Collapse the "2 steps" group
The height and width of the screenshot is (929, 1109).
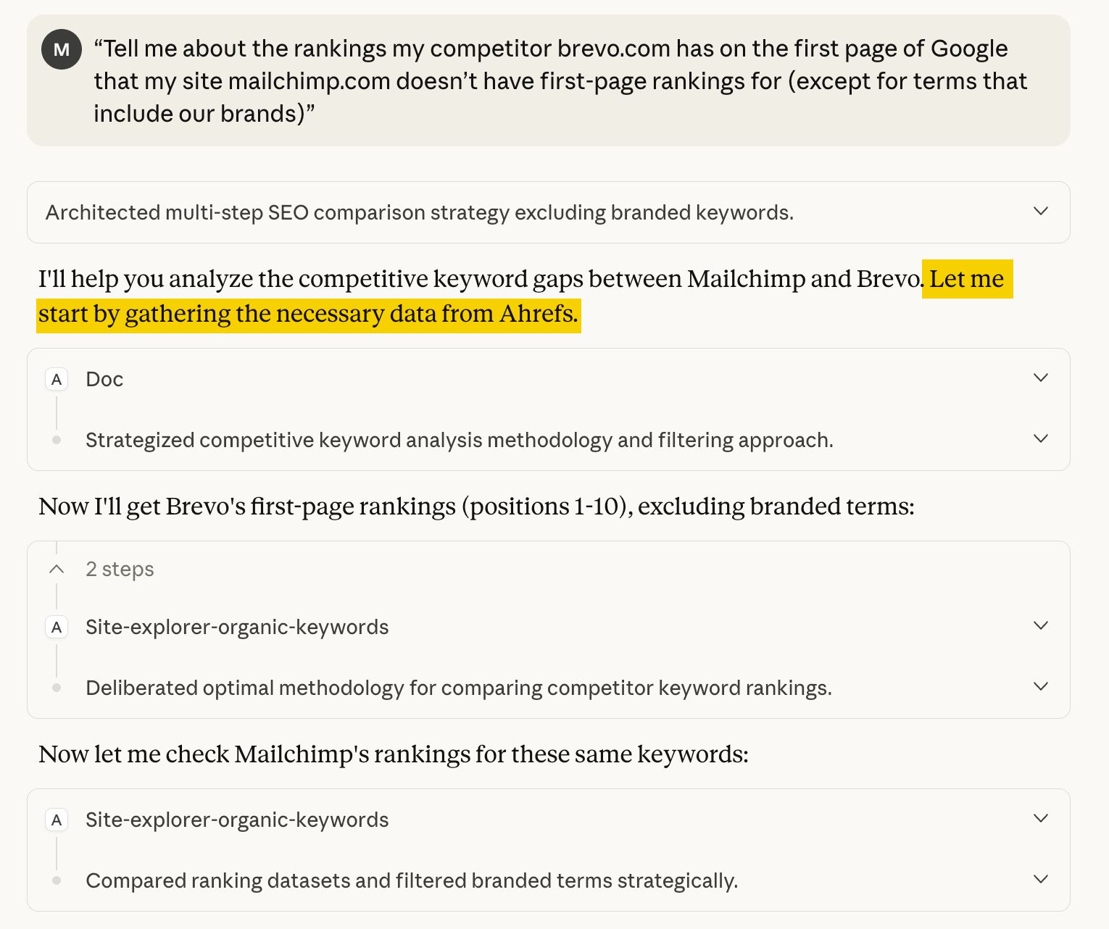pyautogui.click(x=57, y=568)
